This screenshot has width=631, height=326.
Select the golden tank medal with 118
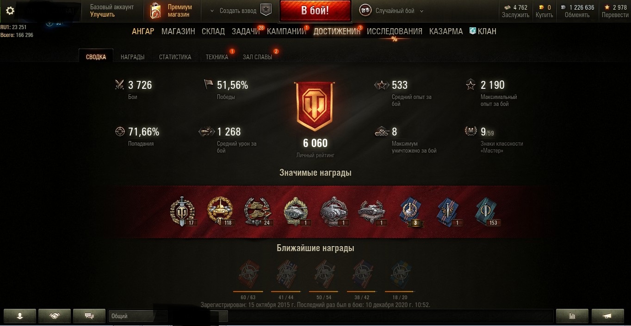pos(220,211)
